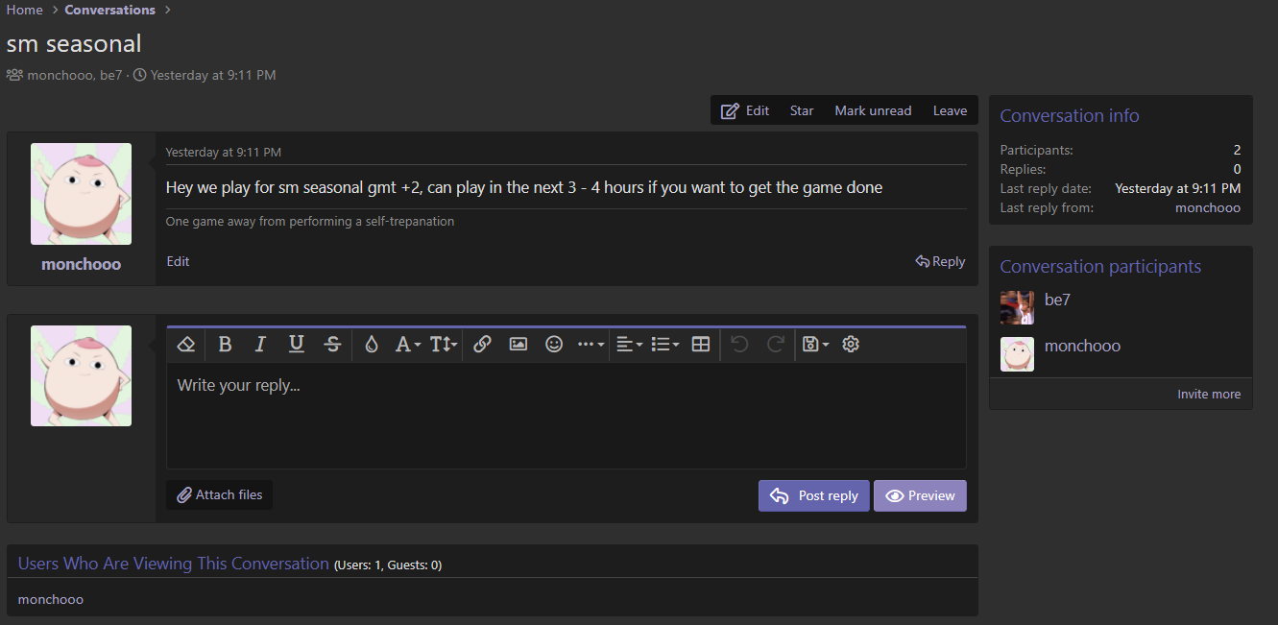Screen dimensions: 1278x625
Task: Select Star in the conversation menu
Action: click(x=802, y=110)
